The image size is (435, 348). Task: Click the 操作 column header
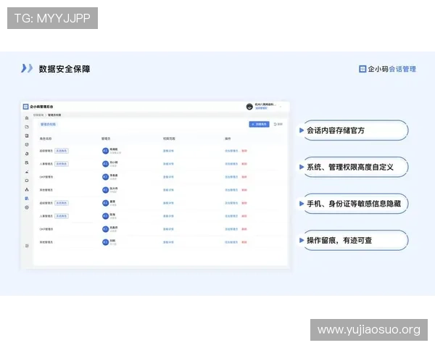point(228,138)
